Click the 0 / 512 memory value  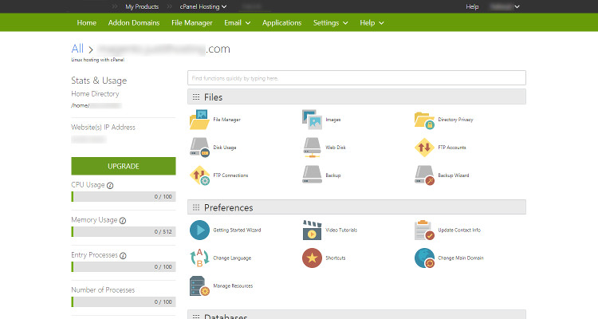click(163, 231)
